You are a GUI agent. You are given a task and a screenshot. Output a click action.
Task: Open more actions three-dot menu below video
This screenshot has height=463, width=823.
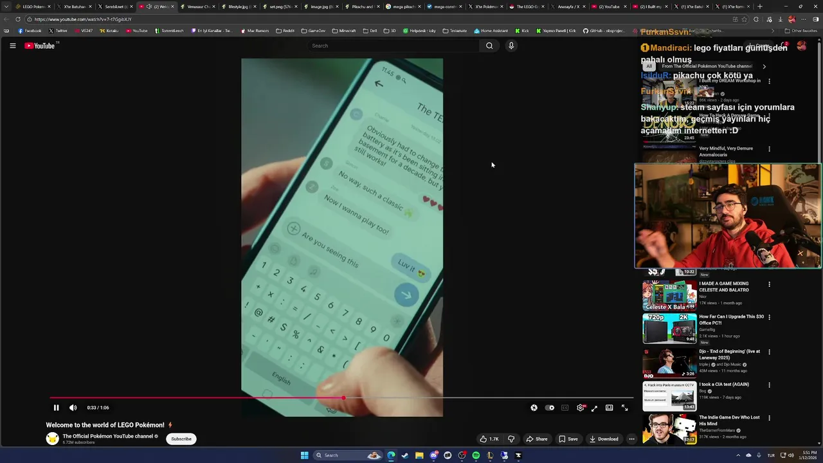(x=631, y=439)
